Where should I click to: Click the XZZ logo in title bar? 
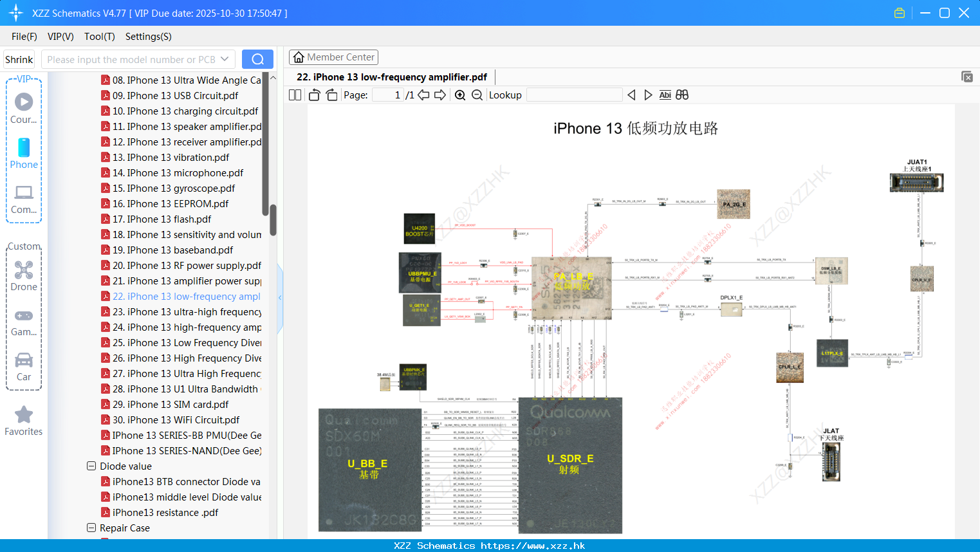(16, 13)
